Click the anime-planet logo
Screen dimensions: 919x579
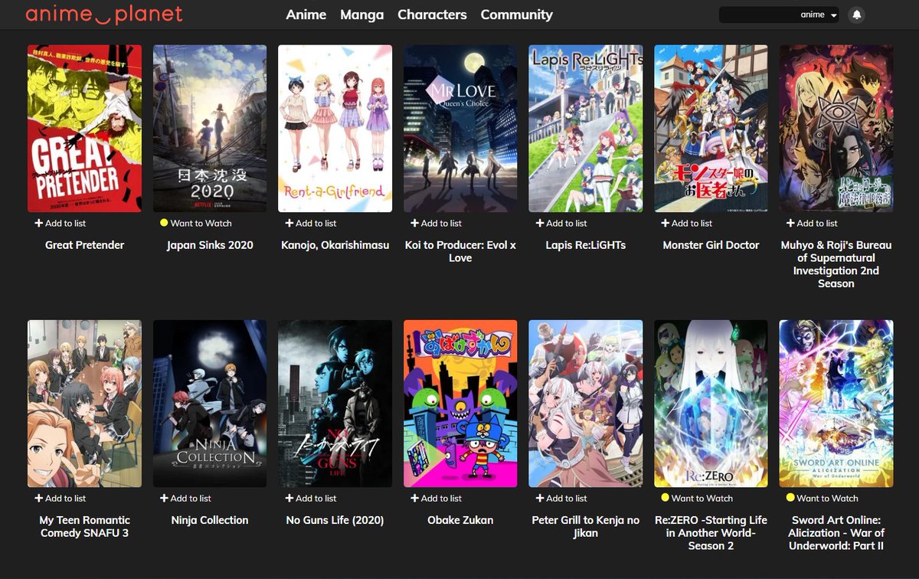104,14
